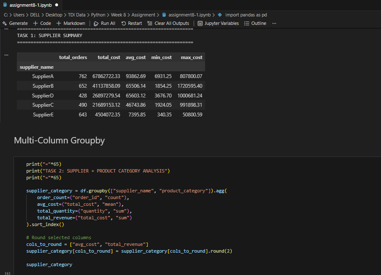Click the Multi-Column Groupby markdown heading
This screenshot has width=381, height=275.
(x=59, y=140)
